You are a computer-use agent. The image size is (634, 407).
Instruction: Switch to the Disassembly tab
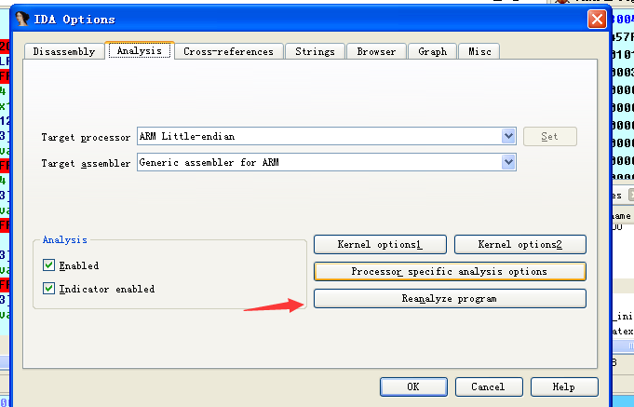[63, 52]
